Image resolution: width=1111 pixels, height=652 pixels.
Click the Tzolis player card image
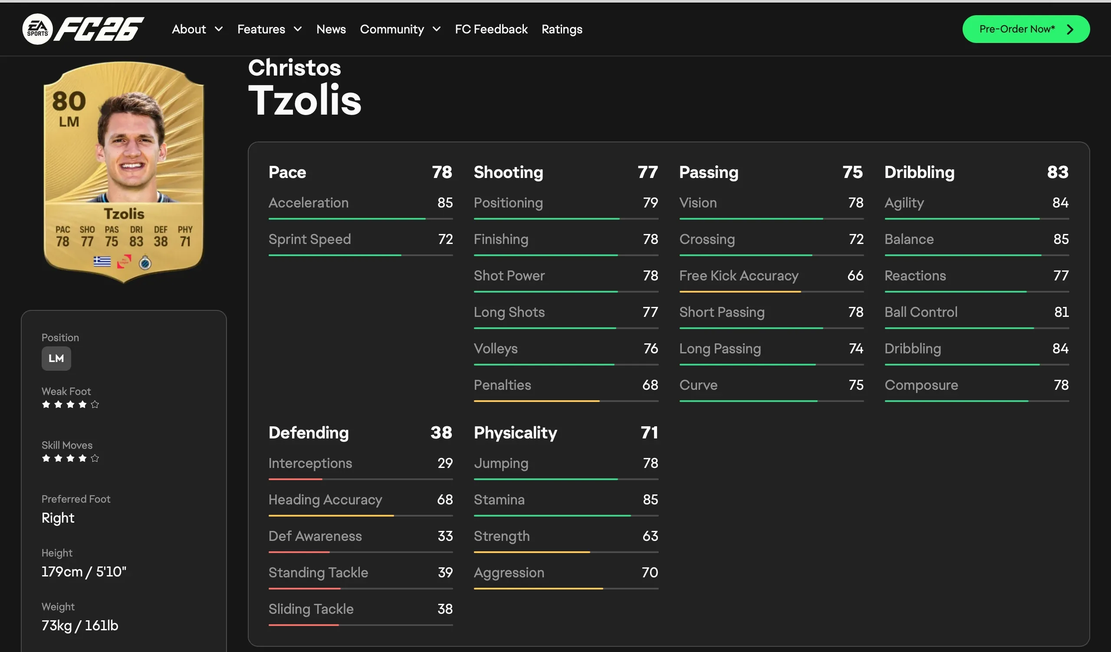(124, 172)
